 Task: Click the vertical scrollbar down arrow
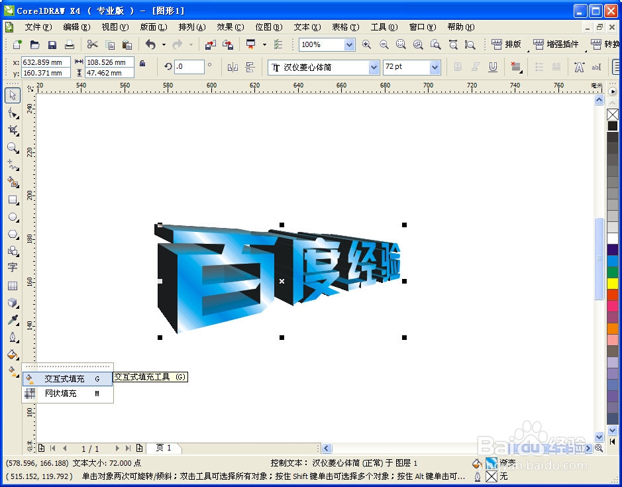click(x=599, y=437)
